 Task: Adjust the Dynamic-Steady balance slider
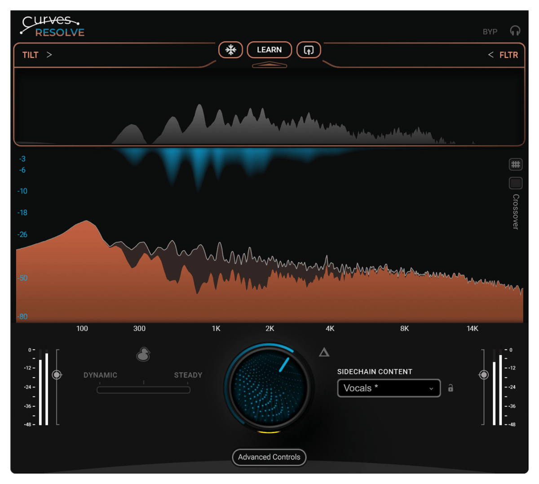pos(143,390)
